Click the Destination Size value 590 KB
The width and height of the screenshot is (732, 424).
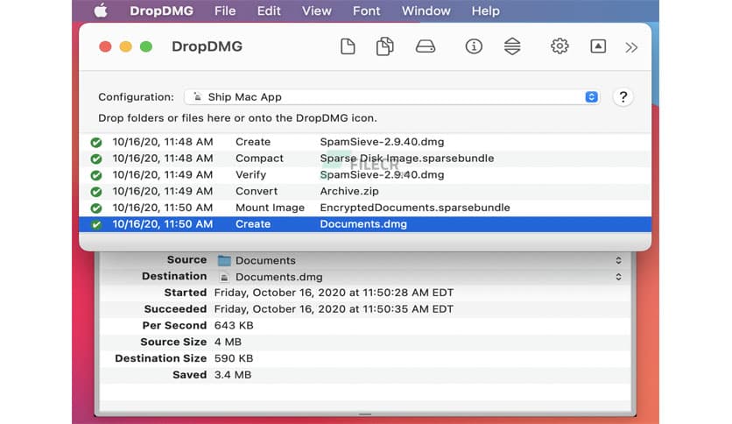(x=234, y=358)
